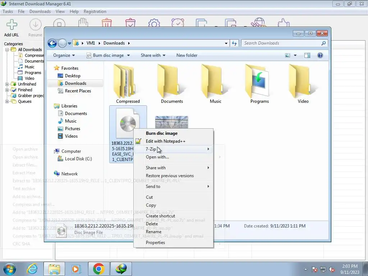Viewport: 368px width, 276px height.
Task: Click the thumbs-up Tell a Friend icon
Action: coord(283,23)
